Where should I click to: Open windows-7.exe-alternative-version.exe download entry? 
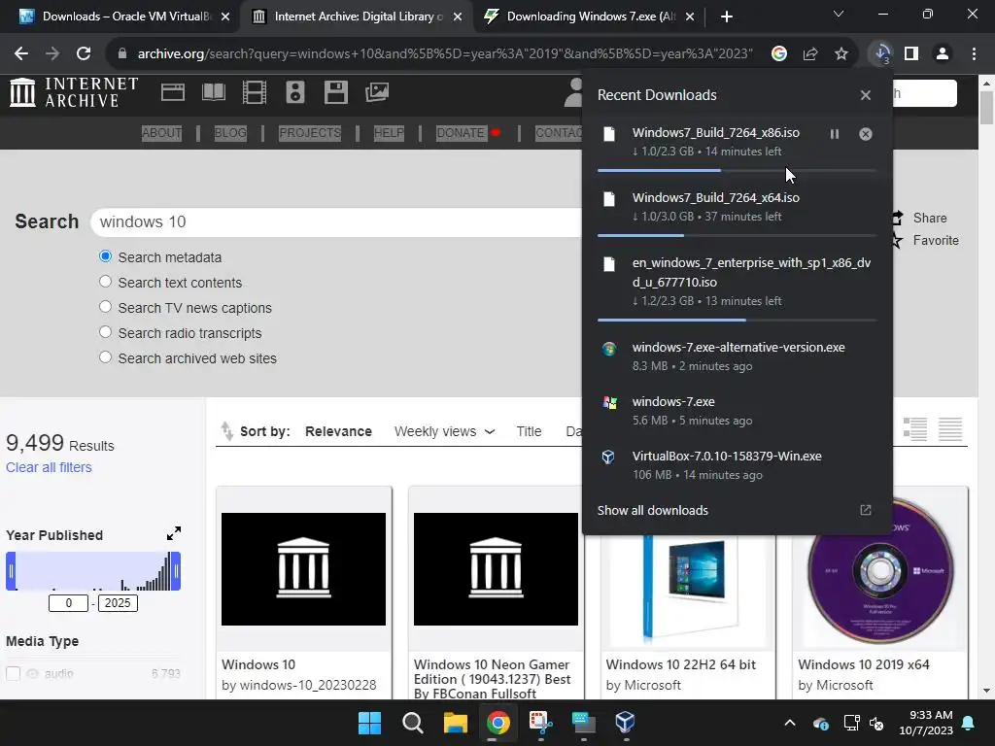tap(737, 356)
